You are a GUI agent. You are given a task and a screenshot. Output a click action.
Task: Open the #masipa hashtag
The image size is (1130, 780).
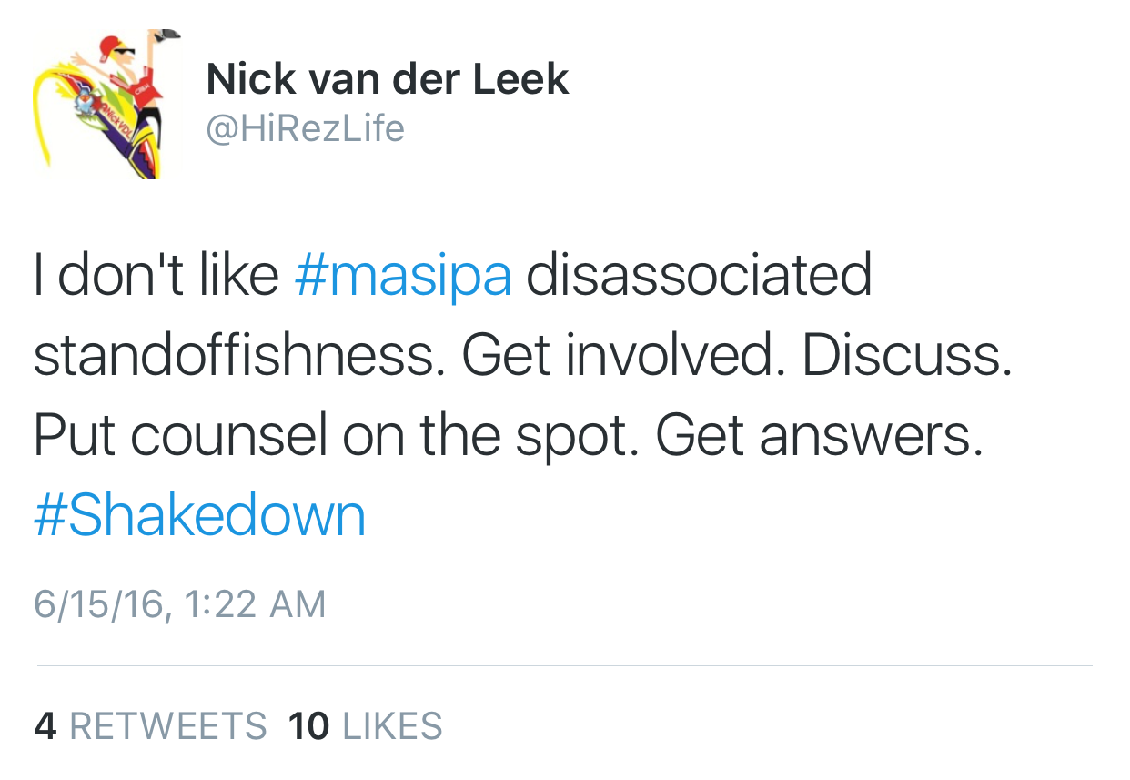coord(403,277)
